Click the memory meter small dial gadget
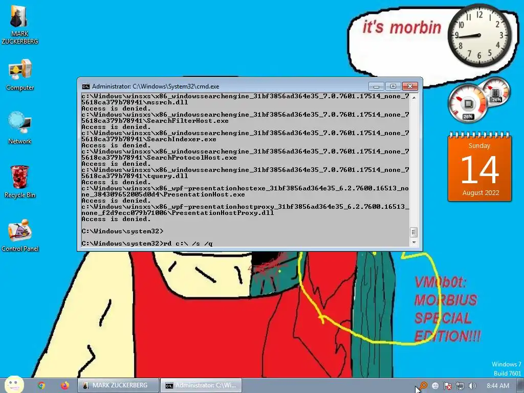The image size is (524, 393). click(496, 91)
